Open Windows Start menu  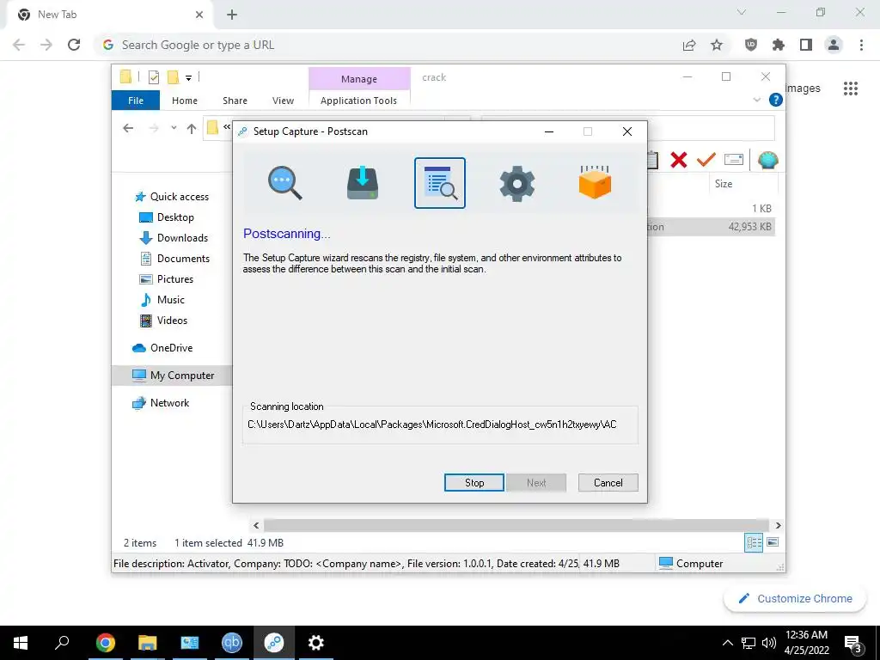click(21, 643)
